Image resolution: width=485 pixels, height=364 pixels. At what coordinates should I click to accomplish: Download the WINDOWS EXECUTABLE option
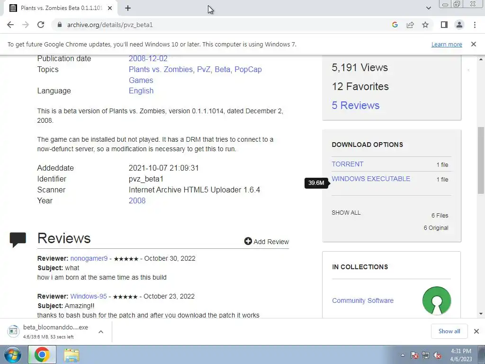371,179
